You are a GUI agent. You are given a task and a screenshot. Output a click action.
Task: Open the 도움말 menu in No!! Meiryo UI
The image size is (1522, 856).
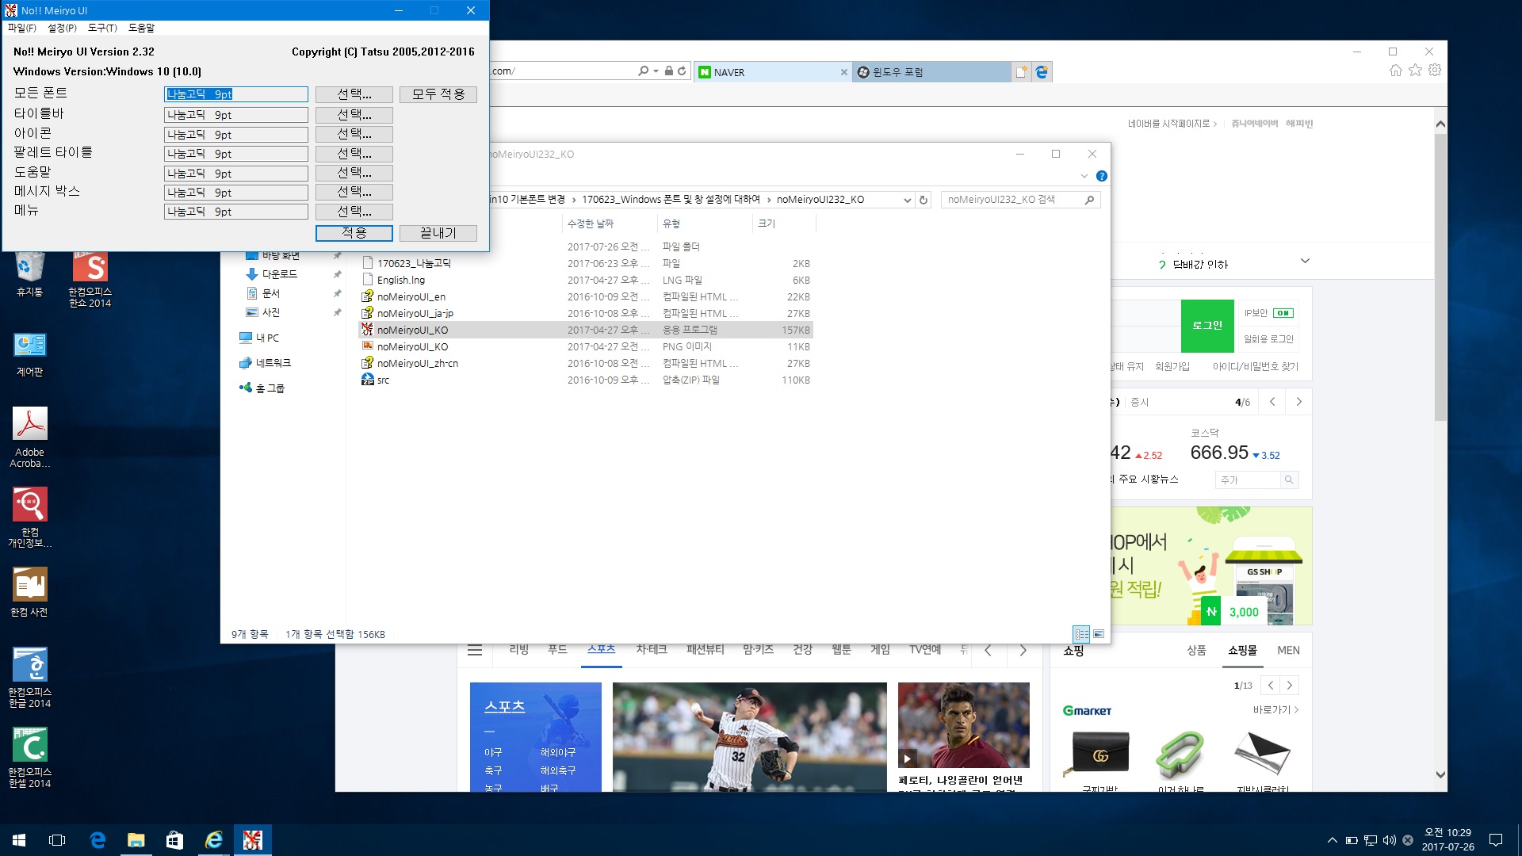pyautogui.click(x=141, y=28)
